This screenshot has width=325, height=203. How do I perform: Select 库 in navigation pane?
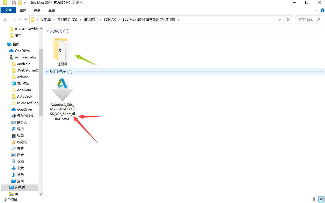14,194
